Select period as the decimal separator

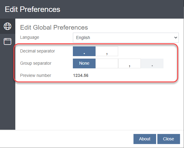(84, 51)
